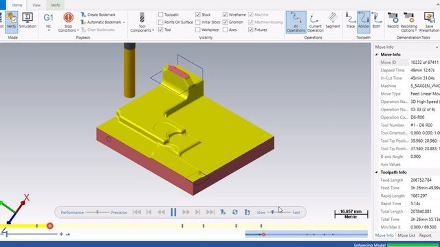Select All Operations

point(296,22)
